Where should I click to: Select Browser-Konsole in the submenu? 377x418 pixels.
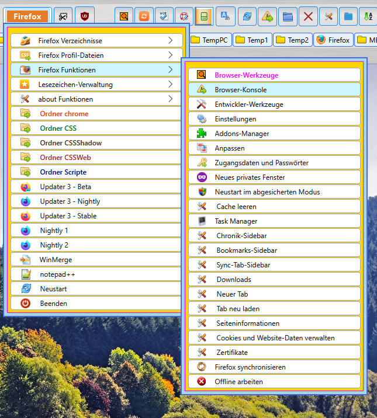tap(274, 90)
